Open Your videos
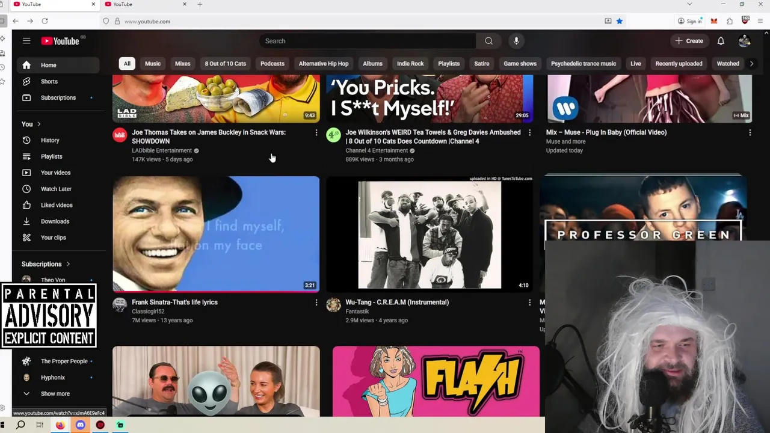Screen dimensions: 770x433 pyautogui.click(x=55, y=173)
